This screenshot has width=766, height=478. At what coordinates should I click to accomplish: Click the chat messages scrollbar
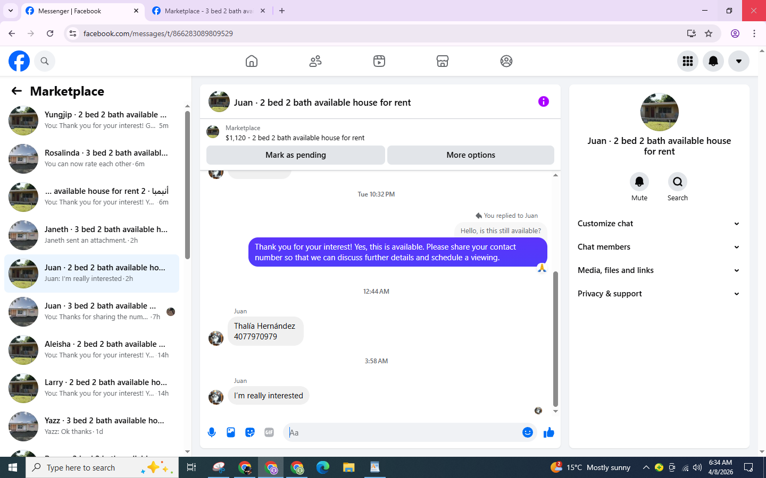click(x=555, y=338)
